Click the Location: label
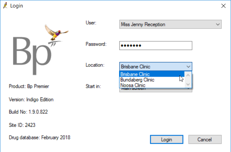This screenshot has height=152, width=231. tap(95, 65)
